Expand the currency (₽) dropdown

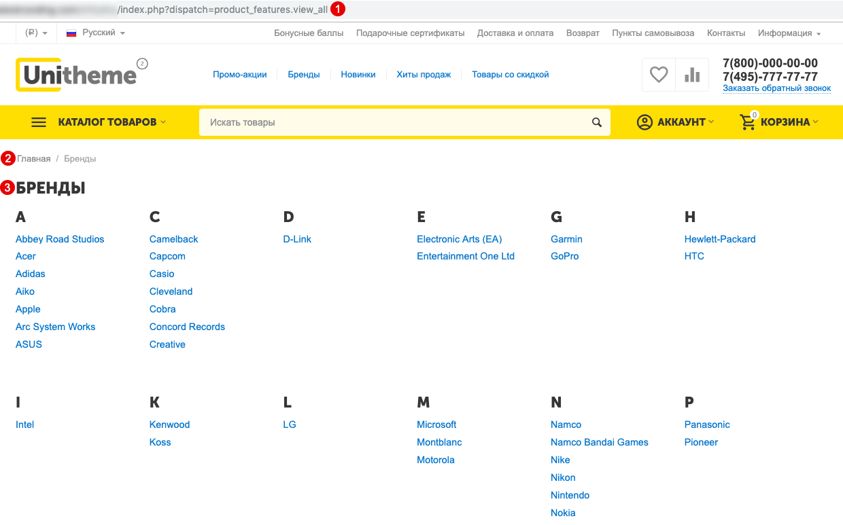coord(35,33)
